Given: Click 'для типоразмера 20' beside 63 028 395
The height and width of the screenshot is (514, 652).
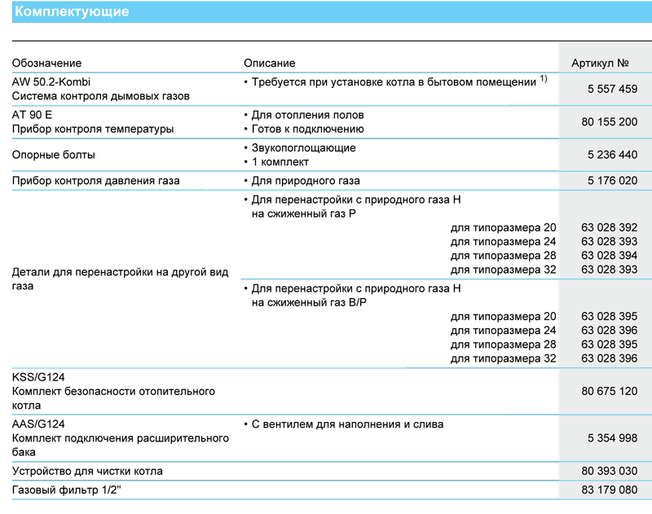Looking at the screenshot, I should click(503, 317).
